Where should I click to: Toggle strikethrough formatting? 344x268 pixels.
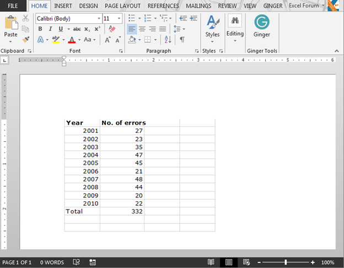coord(77,29)
